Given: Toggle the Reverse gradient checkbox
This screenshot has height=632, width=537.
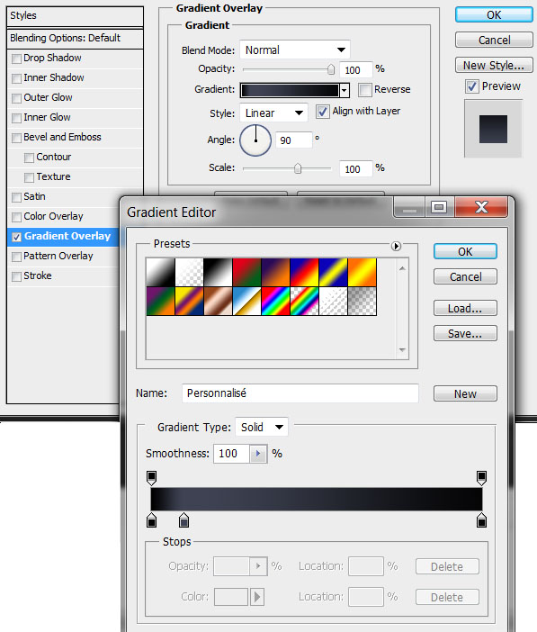Looking at the screenshot, I should tap(364, 89).
